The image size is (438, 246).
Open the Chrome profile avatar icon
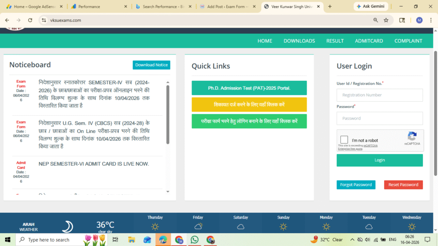pos(419,20)
